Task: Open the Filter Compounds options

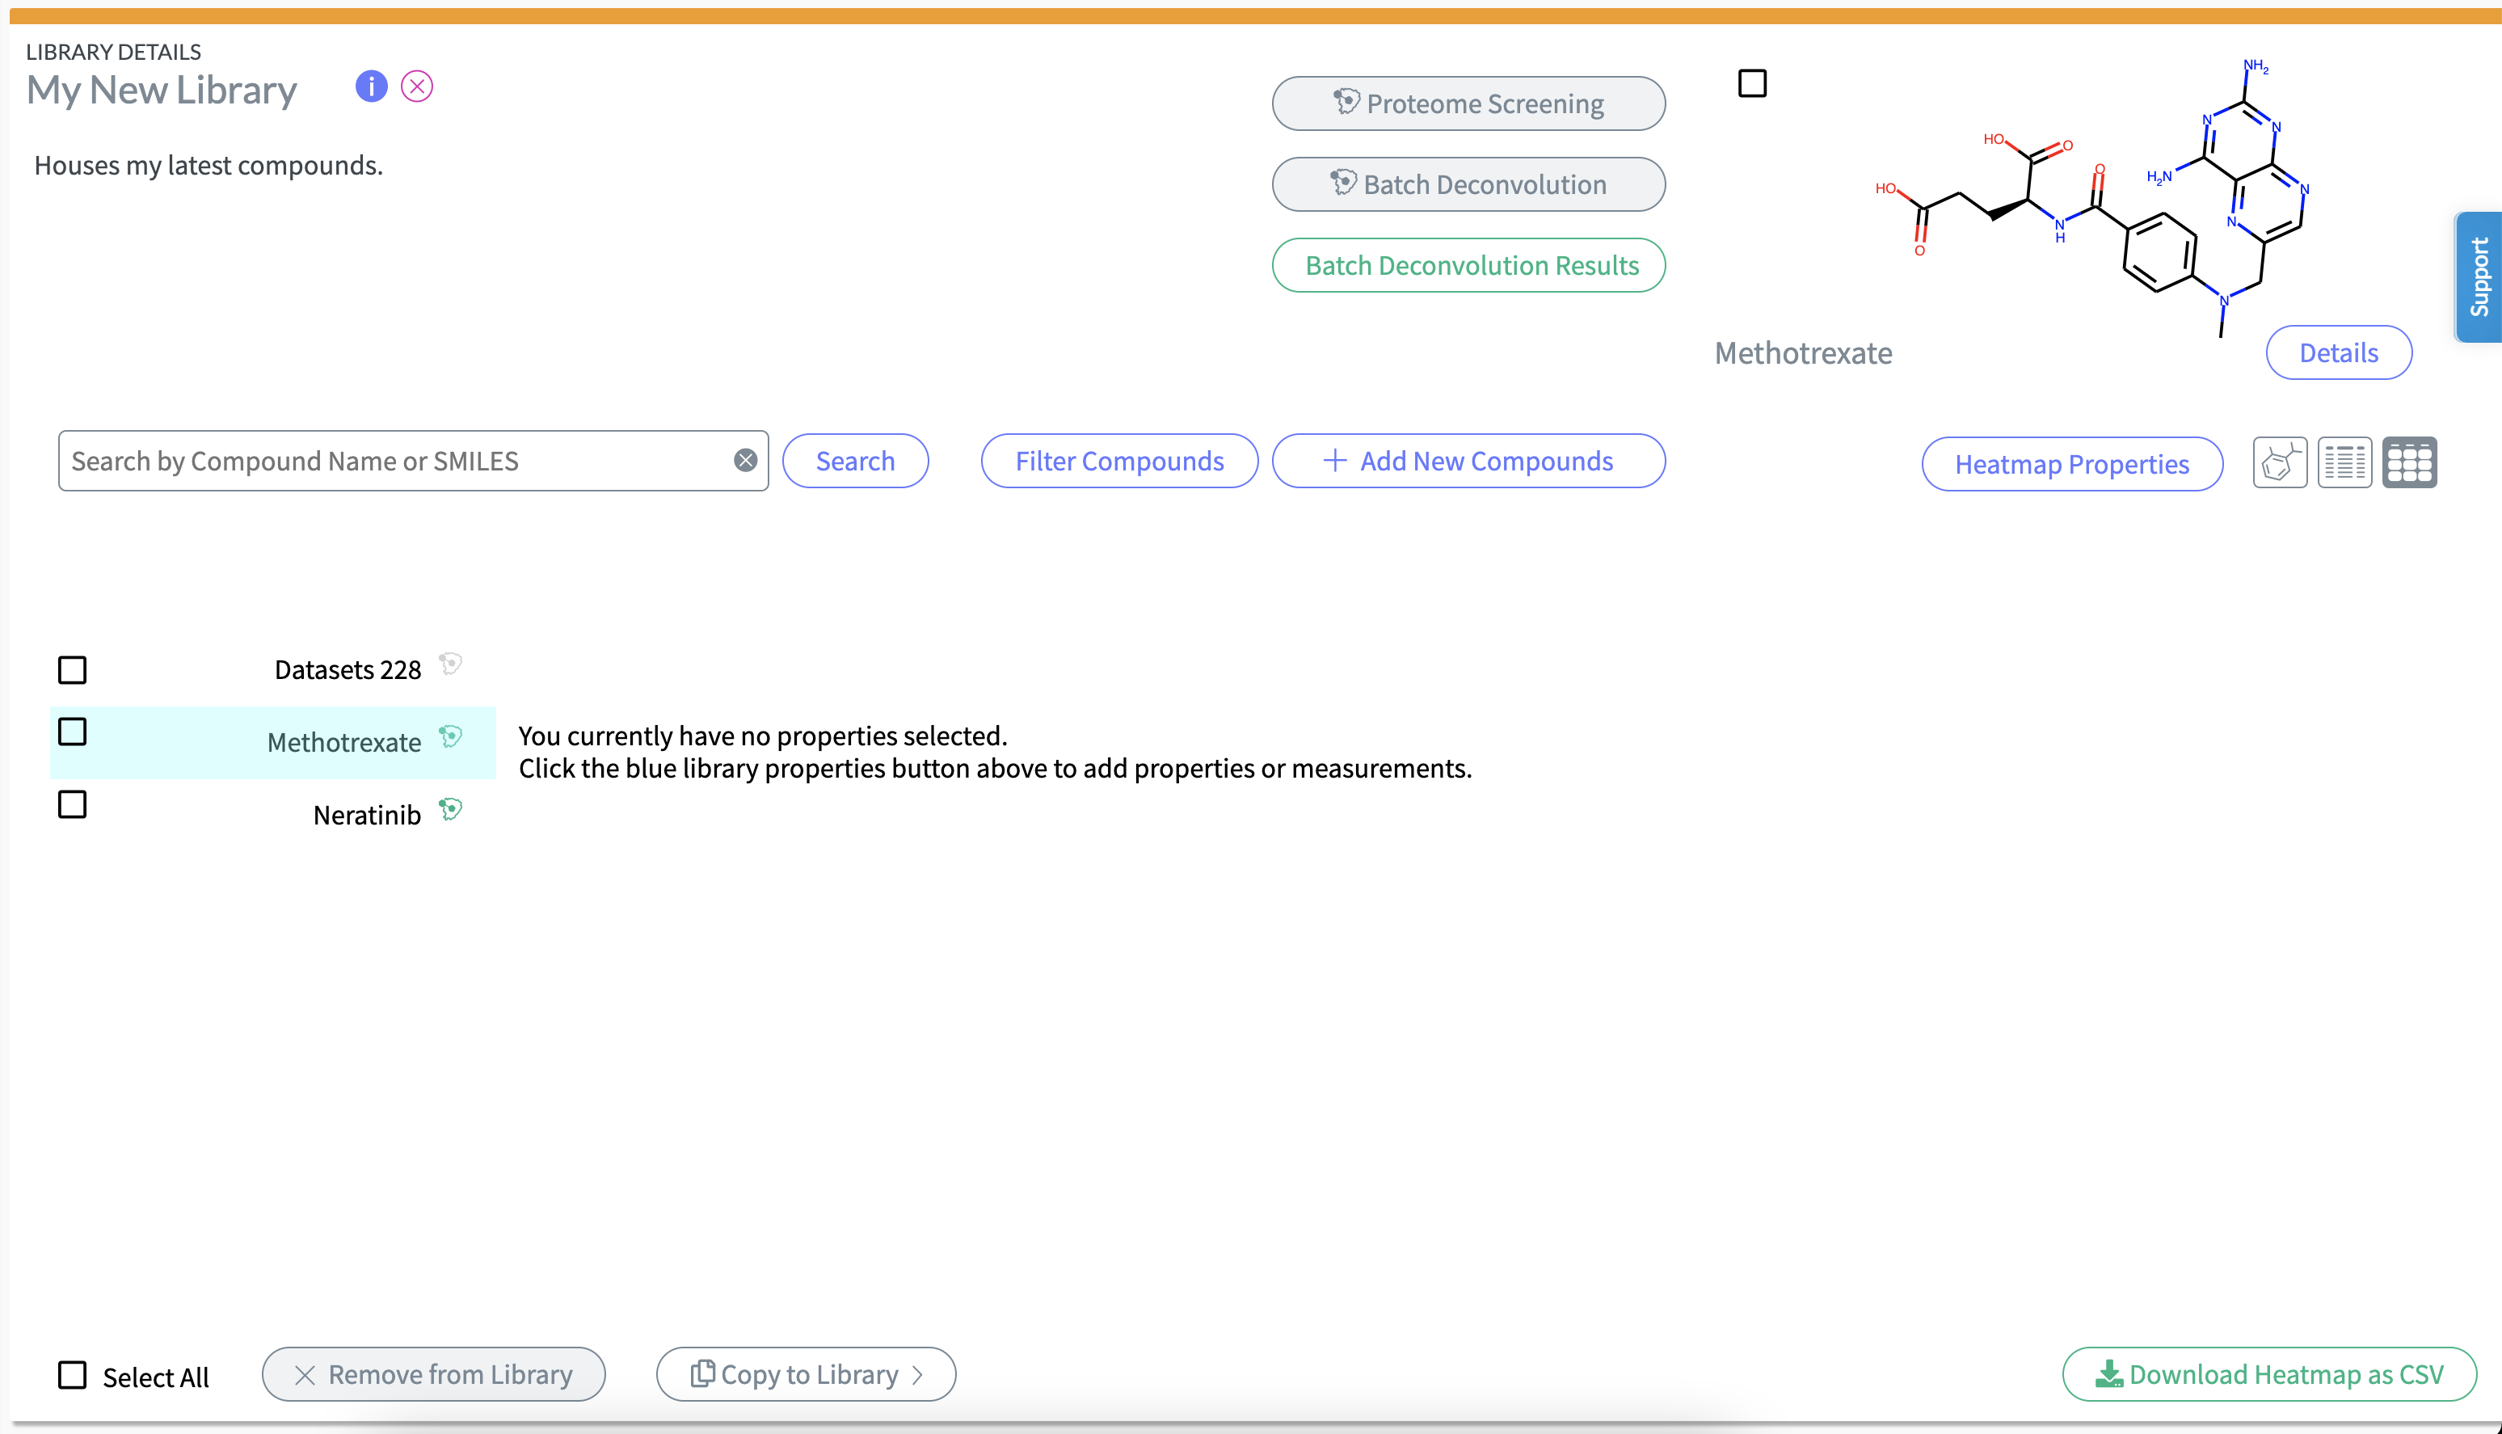Action: (x=1118, y=461)
